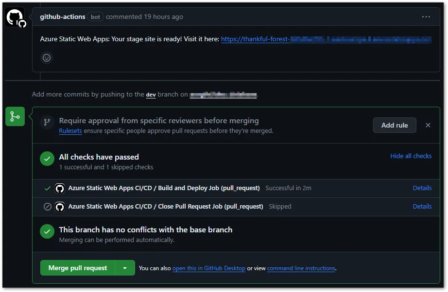Open the github-actions author link
The width and height of the screenshot is (448, 292).
(x=63, y=17)
